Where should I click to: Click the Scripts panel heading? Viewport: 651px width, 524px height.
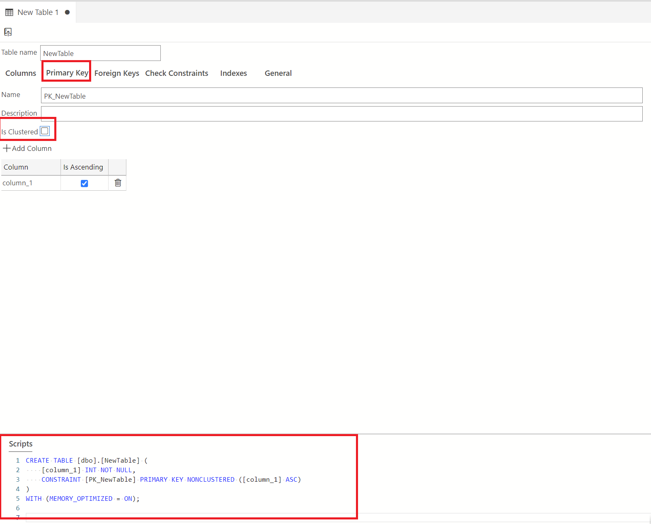pyautogui.click(x=21, y=444)
